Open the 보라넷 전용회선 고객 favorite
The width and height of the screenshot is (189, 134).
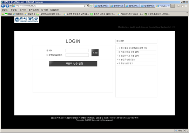pos(76,14)
